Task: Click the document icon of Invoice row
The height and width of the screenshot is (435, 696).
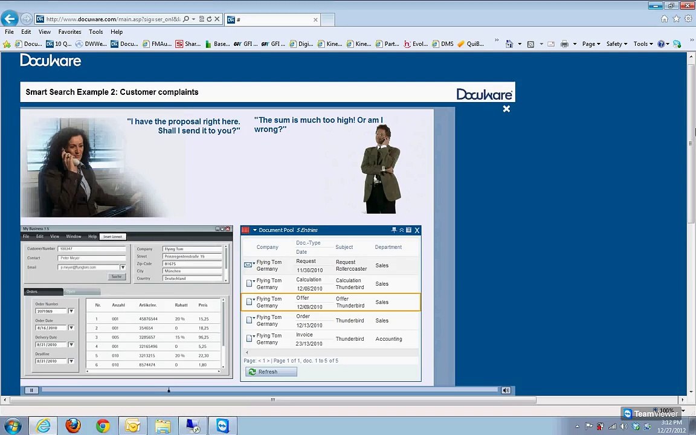Action: pyautogui.click(x=249, y=338)
